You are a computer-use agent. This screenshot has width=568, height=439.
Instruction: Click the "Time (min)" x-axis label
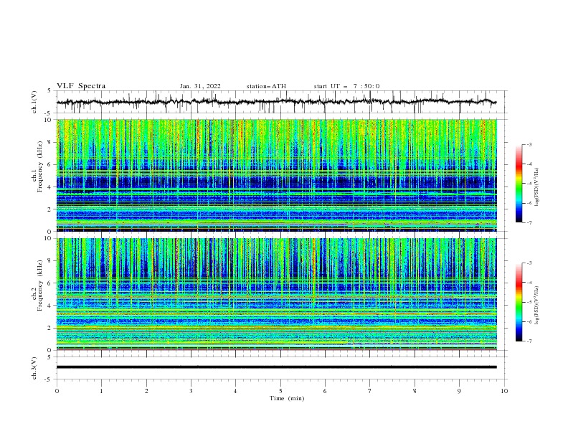click(287, 398)
